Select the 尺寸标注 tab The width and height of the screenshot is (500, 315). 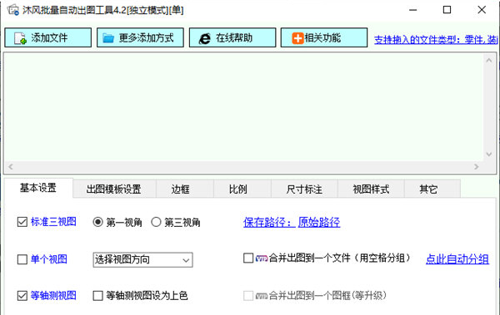(304, 189)
